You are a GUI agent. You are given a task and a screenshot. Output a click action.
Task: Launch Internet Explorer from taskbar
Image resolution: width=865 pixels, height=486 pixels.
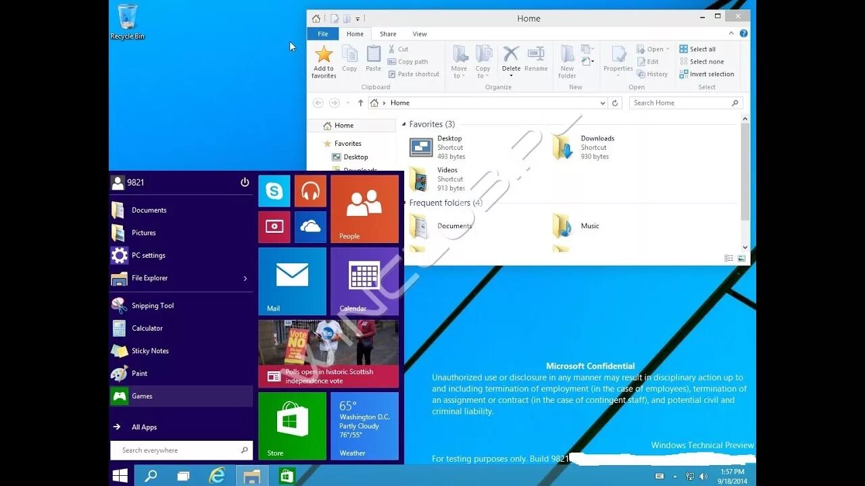(217, 476)
